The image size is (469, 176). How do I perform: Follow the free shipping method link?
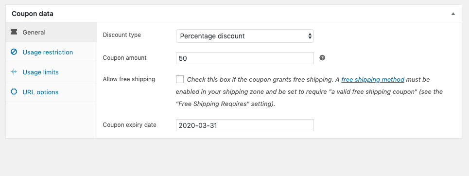[373, 80]
